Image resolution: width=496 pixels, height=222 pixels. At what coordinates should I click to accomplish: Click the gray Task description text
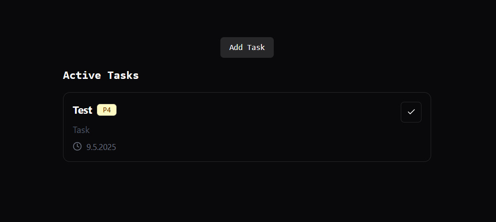coord(81,130)
